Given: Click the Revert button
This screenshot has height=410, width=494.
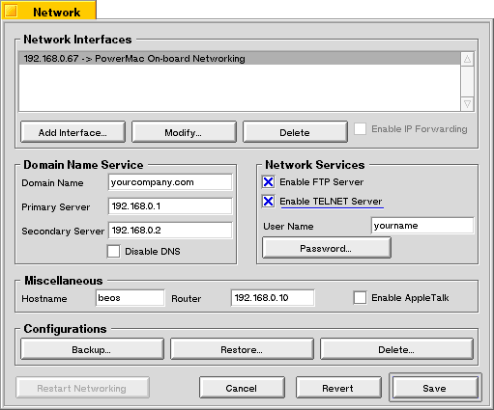Looking at the screenshot, I should click(338, 388).
